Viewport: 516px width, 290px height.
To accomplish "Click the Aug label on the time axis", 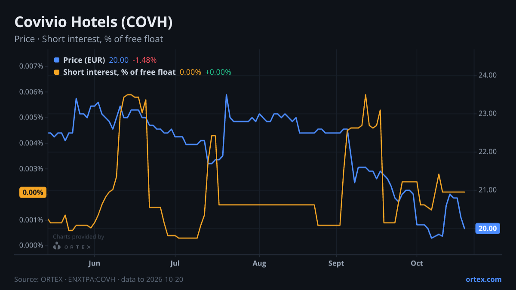I will 259,263.
